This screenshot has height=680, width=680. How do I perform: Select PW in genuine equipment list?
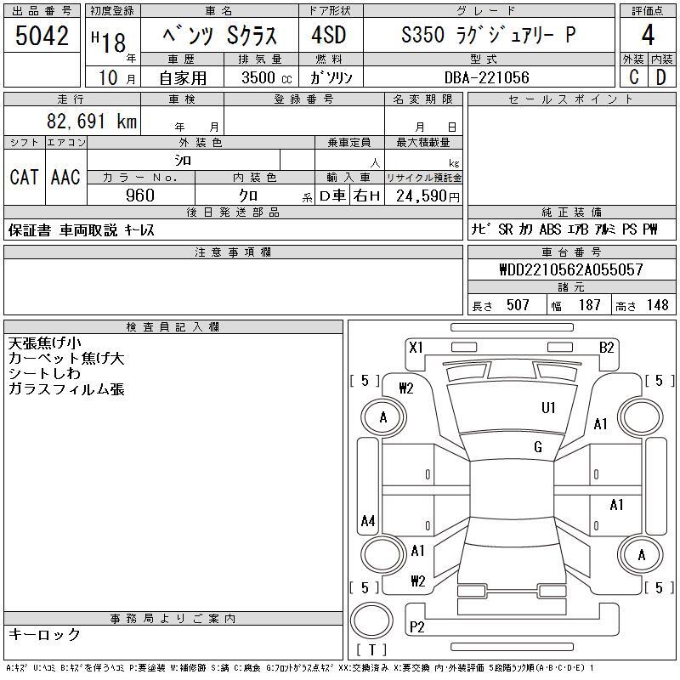pos(650,229)
